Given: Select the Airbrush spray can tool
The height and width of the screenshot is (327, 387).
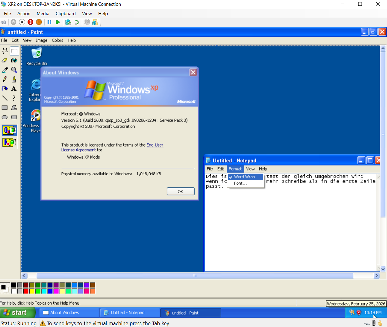Looking at the screenshot, I should pos(5,89).
